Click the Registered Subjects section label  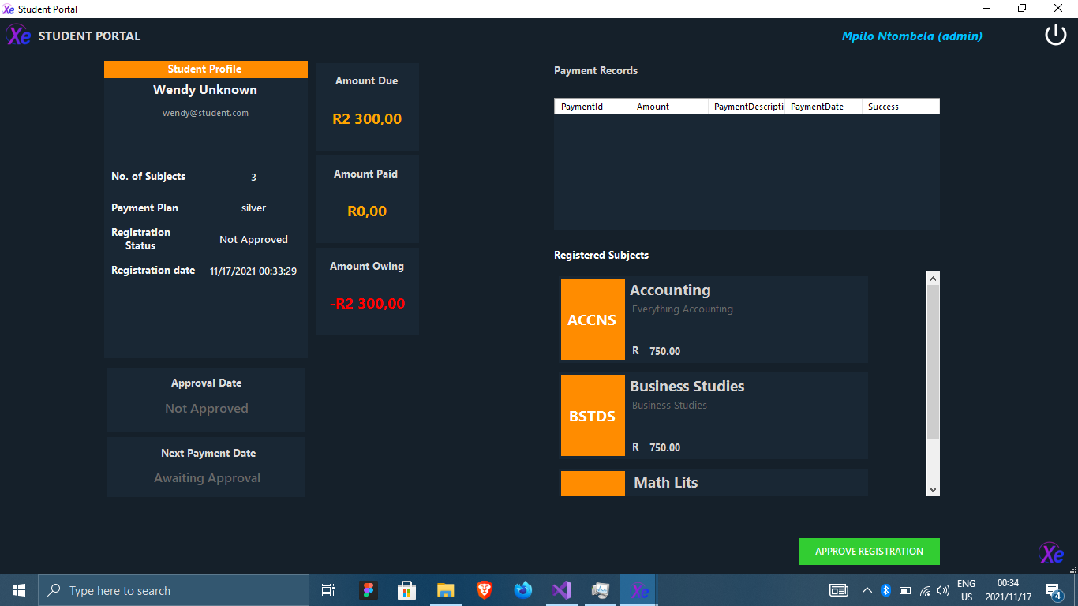pos(601,256)
